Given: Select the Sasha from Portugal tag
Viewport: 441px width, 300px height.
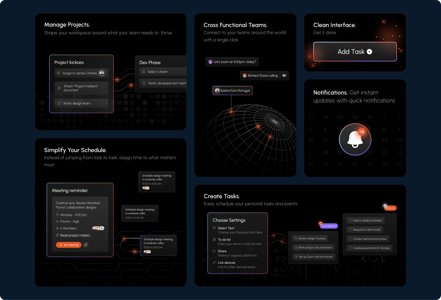Looking at the screenshot, I should [232, 90].
